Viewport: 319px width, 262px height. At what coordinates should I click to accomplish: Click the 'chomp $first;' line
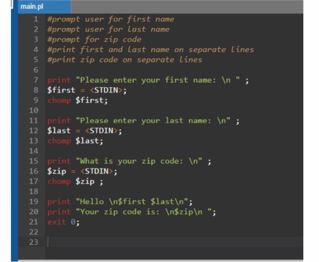click(77, 100)
